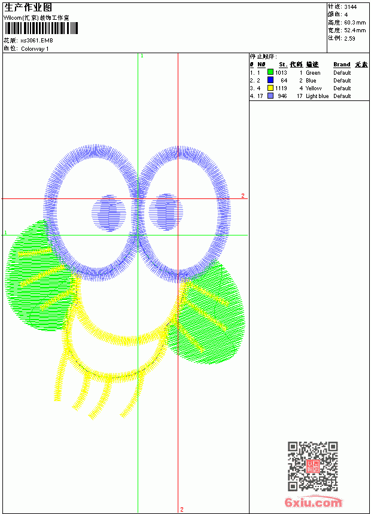Click the red guide line label 2 at right
Viewport: 371px width, 514px height.
[x=243, y=195]
